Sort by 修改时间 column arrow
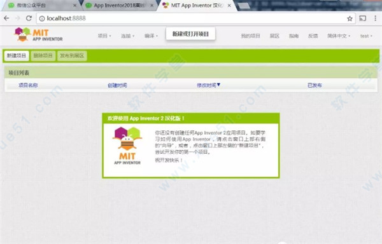Image resolution: width=382 pixels, height=244 pixels. click(218, 85)
